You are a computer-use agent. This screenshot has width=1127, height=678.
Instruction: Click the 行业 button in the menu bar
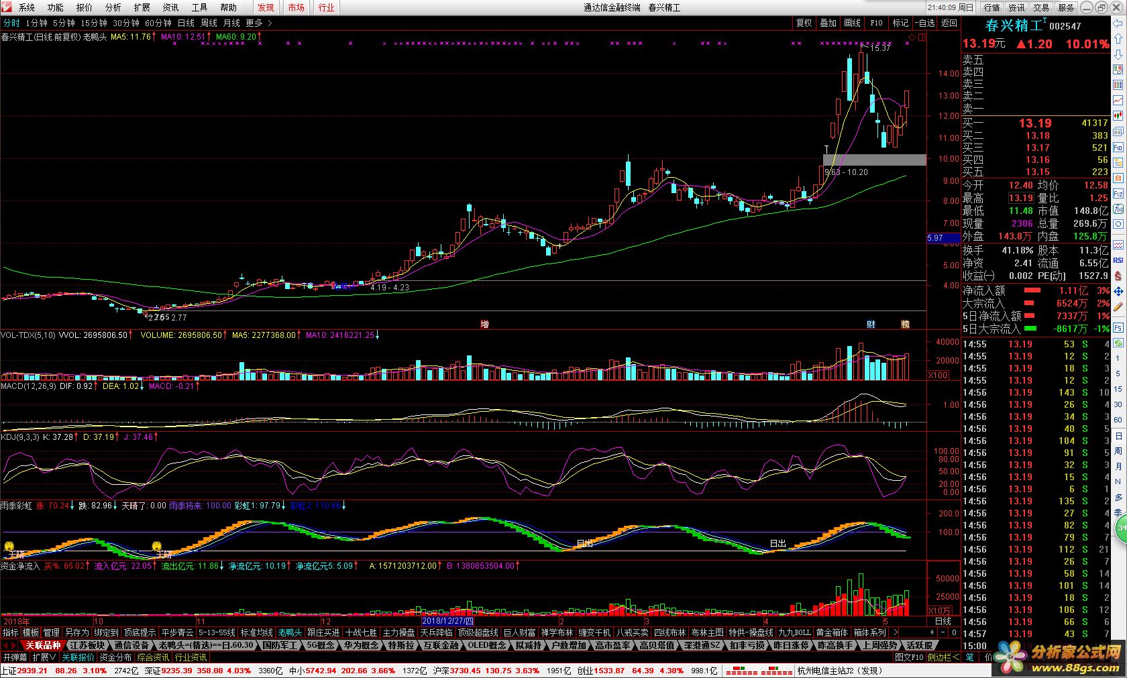(326, 7)
